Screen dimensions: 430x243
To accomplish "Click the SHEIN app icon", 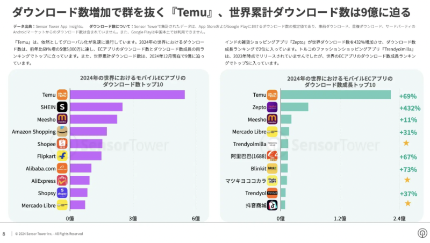I will [62, 107].
